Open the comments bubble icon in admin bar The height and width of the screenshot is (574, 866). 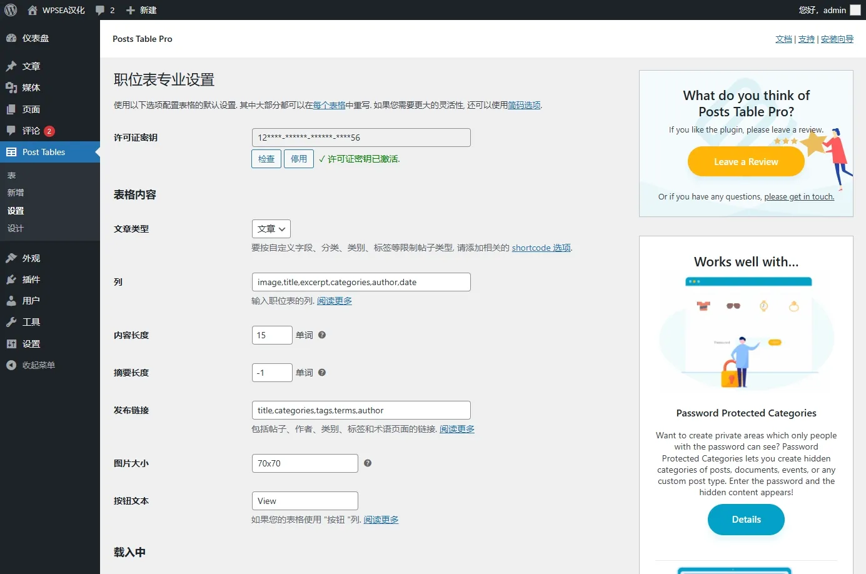(100, 10)
